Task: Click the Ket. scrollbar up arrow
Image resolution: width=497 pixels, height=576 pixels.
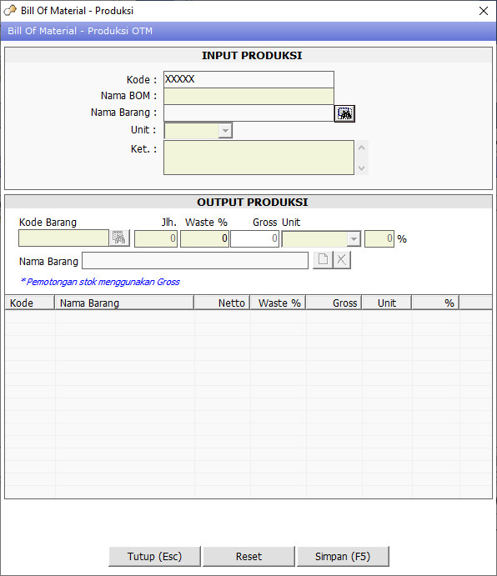Action: tap(362, 148)
